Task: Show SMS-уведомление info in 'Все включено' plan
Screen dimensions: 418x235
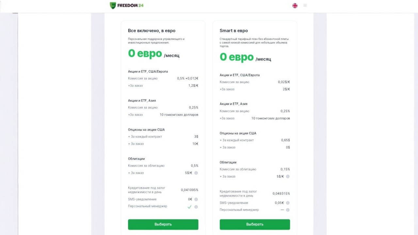Action: [196, 199]
